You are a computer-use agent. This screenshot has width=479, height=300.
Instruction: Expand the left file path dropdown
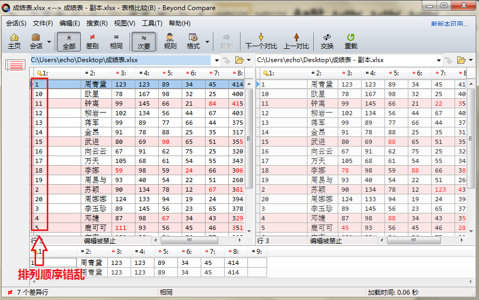[x=217, y=61]
